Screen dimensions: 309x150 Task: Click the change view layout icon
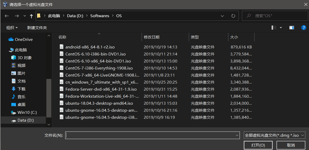point(274,28)
